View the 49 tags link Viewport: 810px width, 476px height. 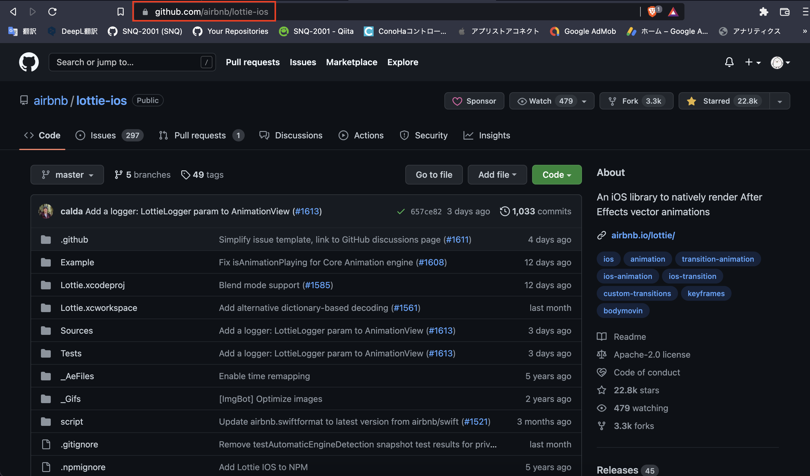click(x=202, y=175)
